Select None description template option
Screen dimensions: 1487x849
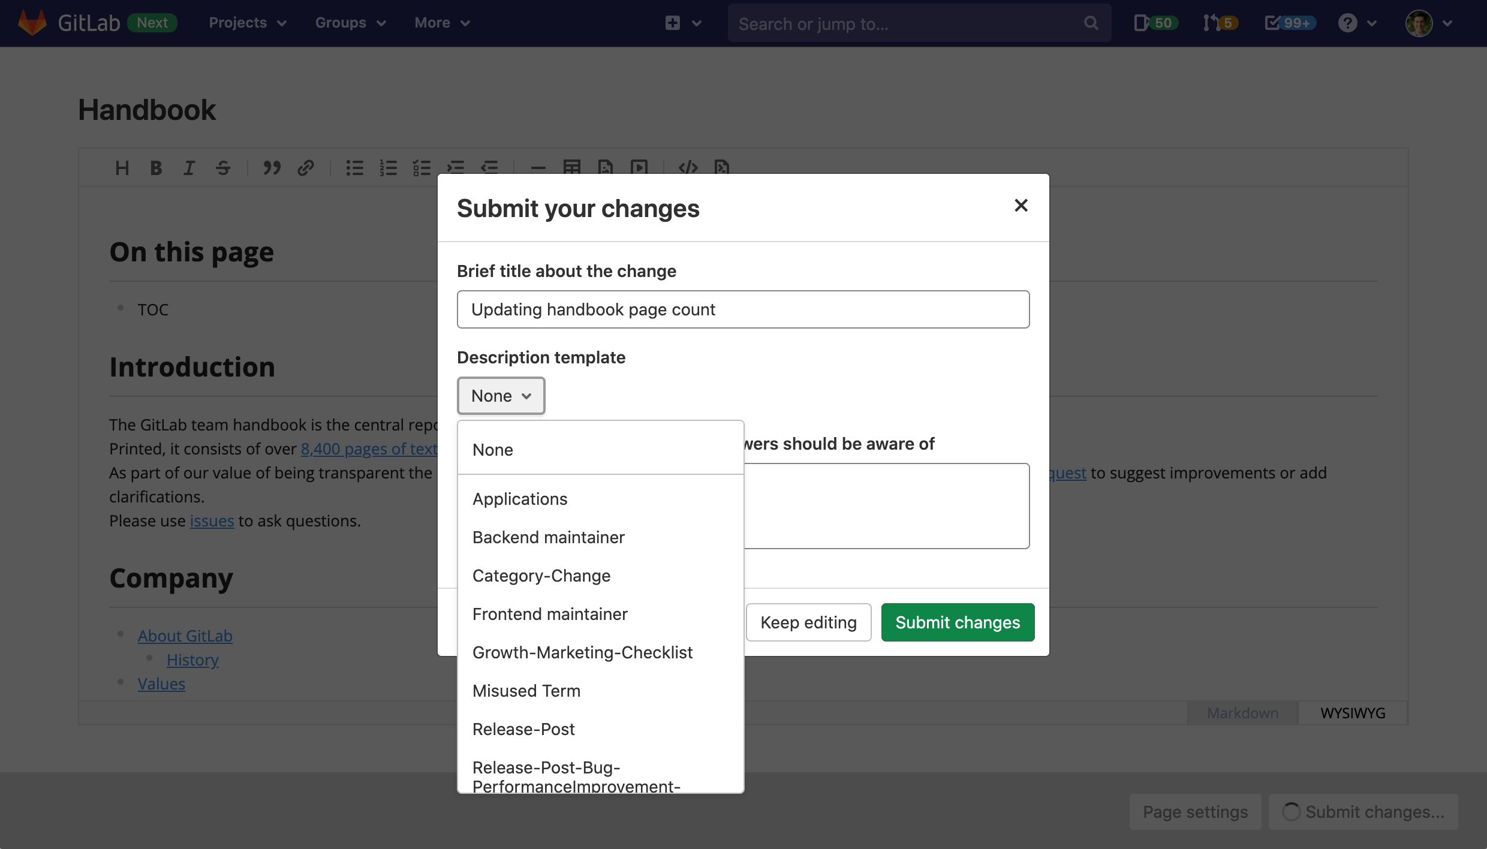492,448
